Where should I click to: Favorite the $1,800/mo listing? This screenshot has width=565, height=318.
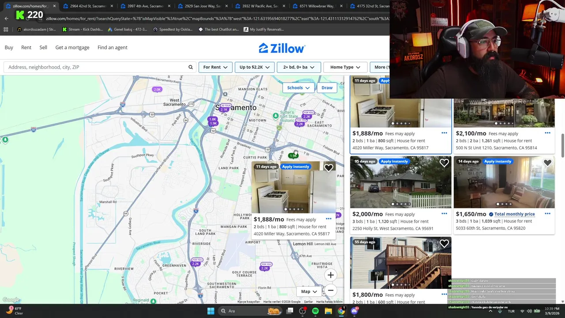[444, 244]
